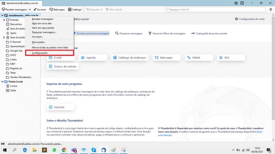Open the Receber mensagens dropdown arrow

tap(30, 10)
